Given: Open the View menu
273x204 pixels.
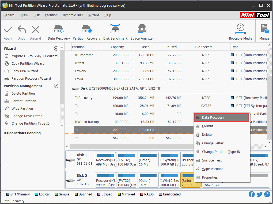Looking at the screenshot, I should [24, 15].
